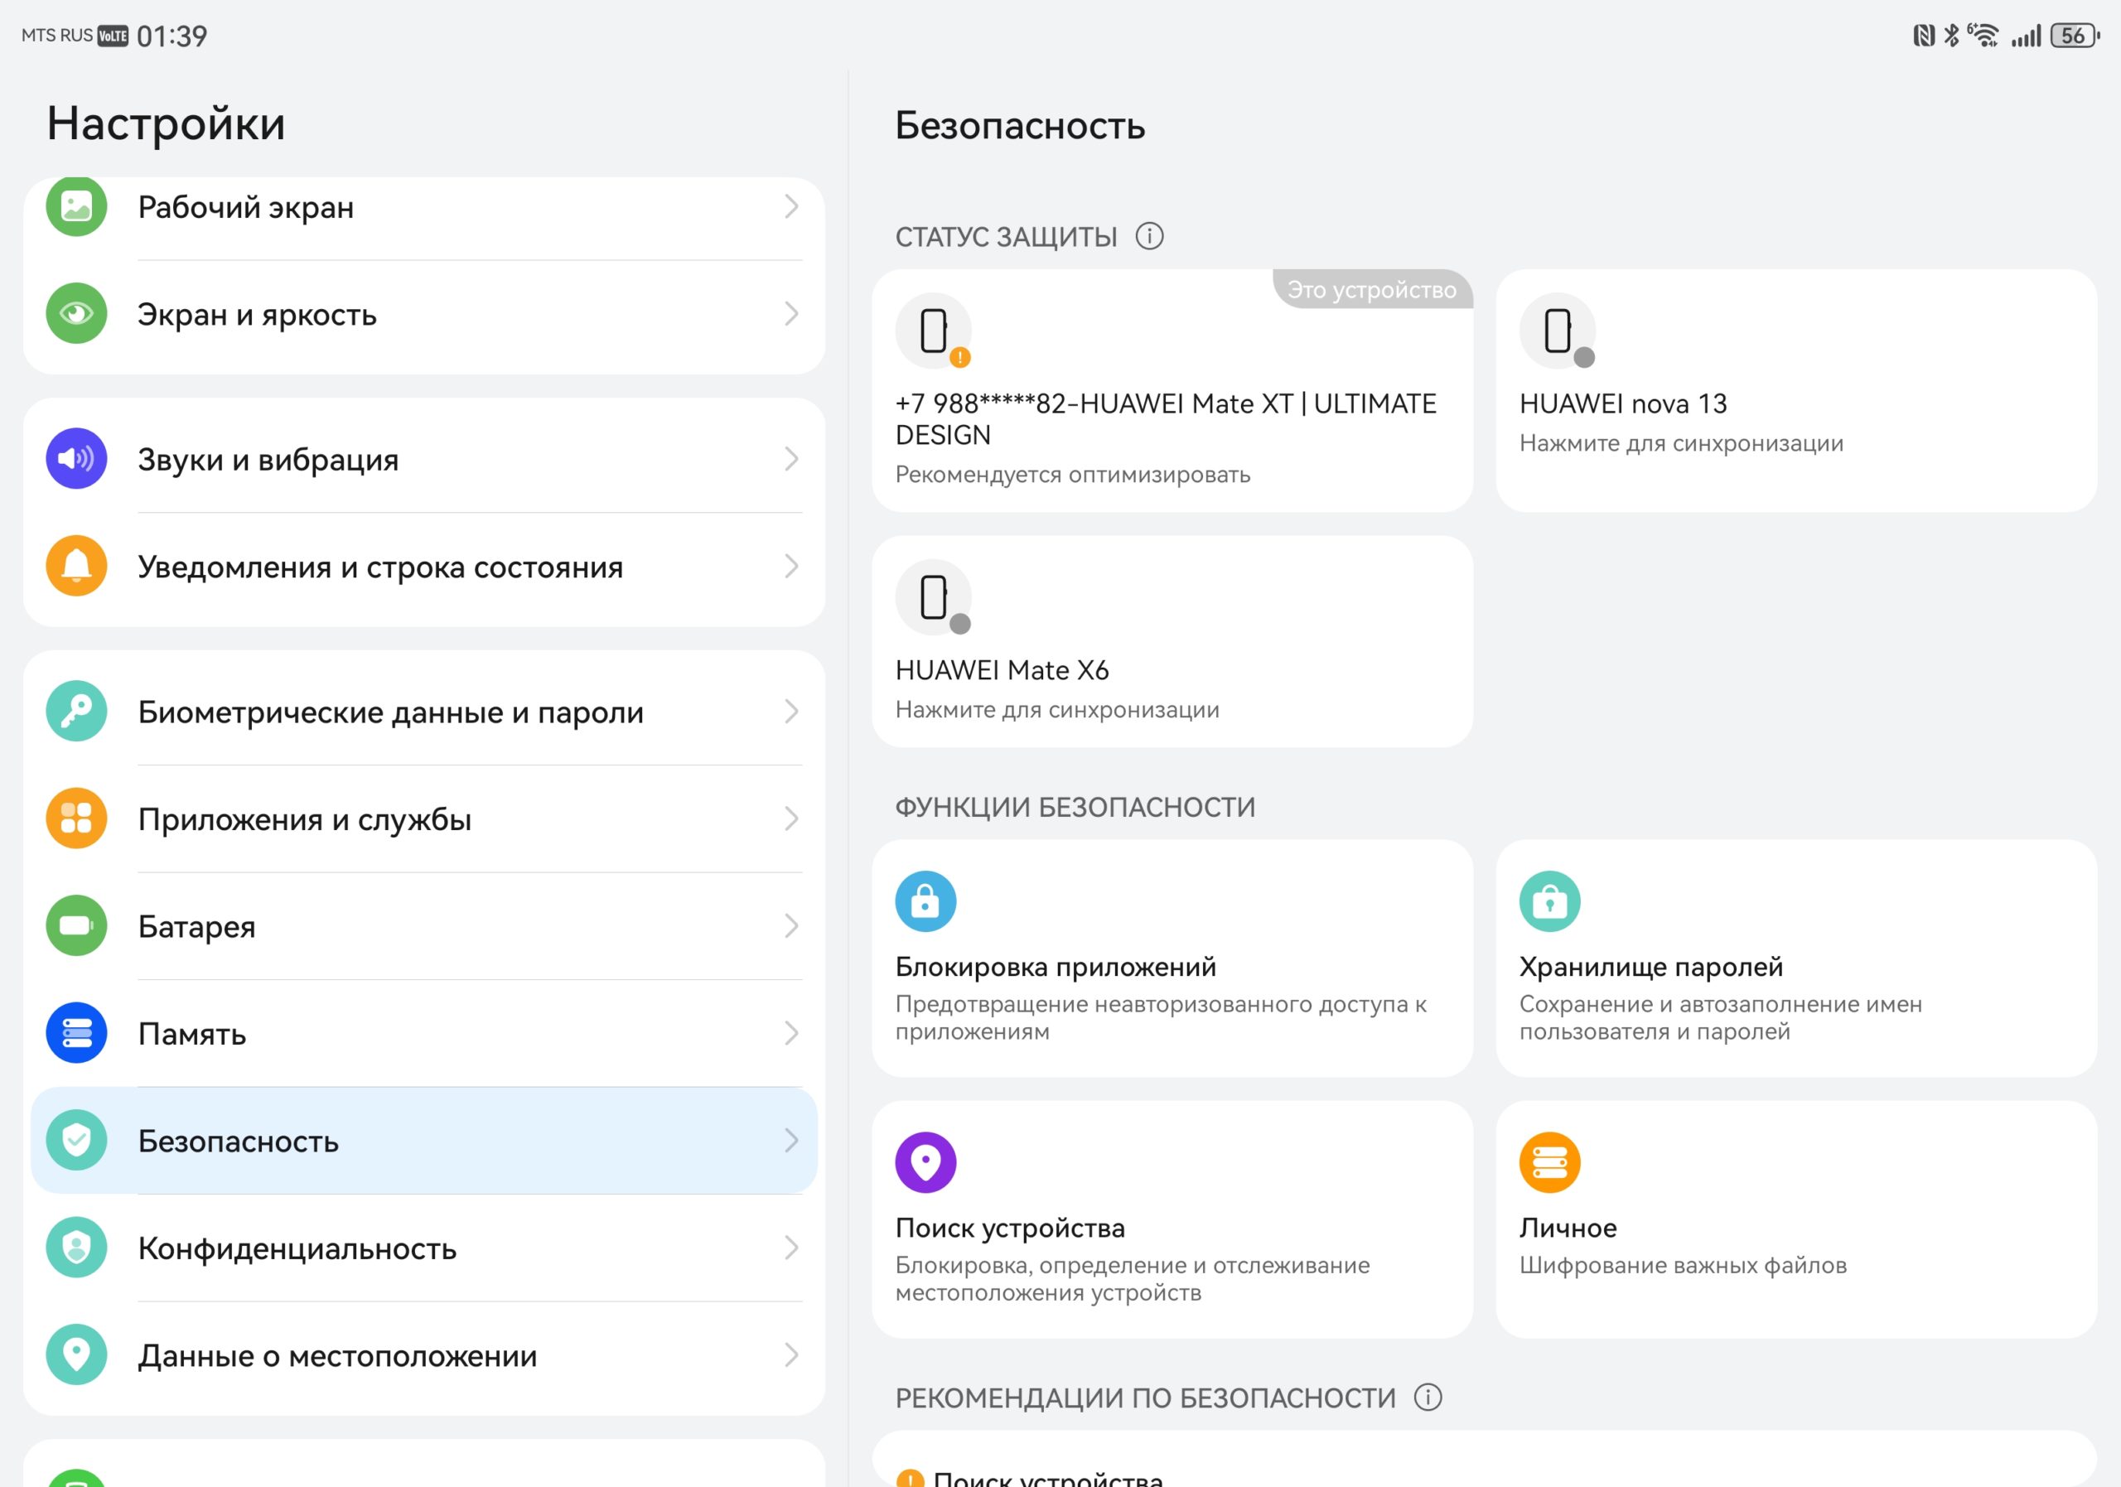Tap the green Home screen picture icon
Viewport: 2121px width, 1487px height.
pyautogui.click(x=77, y=206)
